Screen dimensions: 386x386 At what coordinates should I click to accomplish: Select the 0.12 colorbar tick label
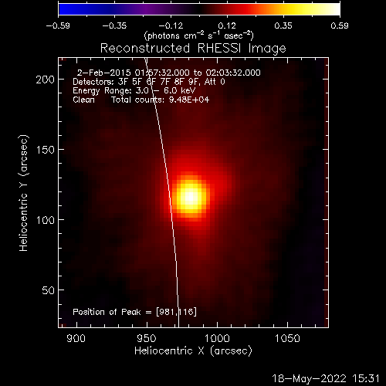pos(227,25)
